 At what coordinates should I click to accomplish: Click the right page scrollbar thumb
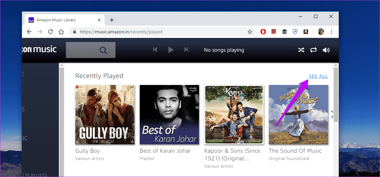[x=336, y=95]
